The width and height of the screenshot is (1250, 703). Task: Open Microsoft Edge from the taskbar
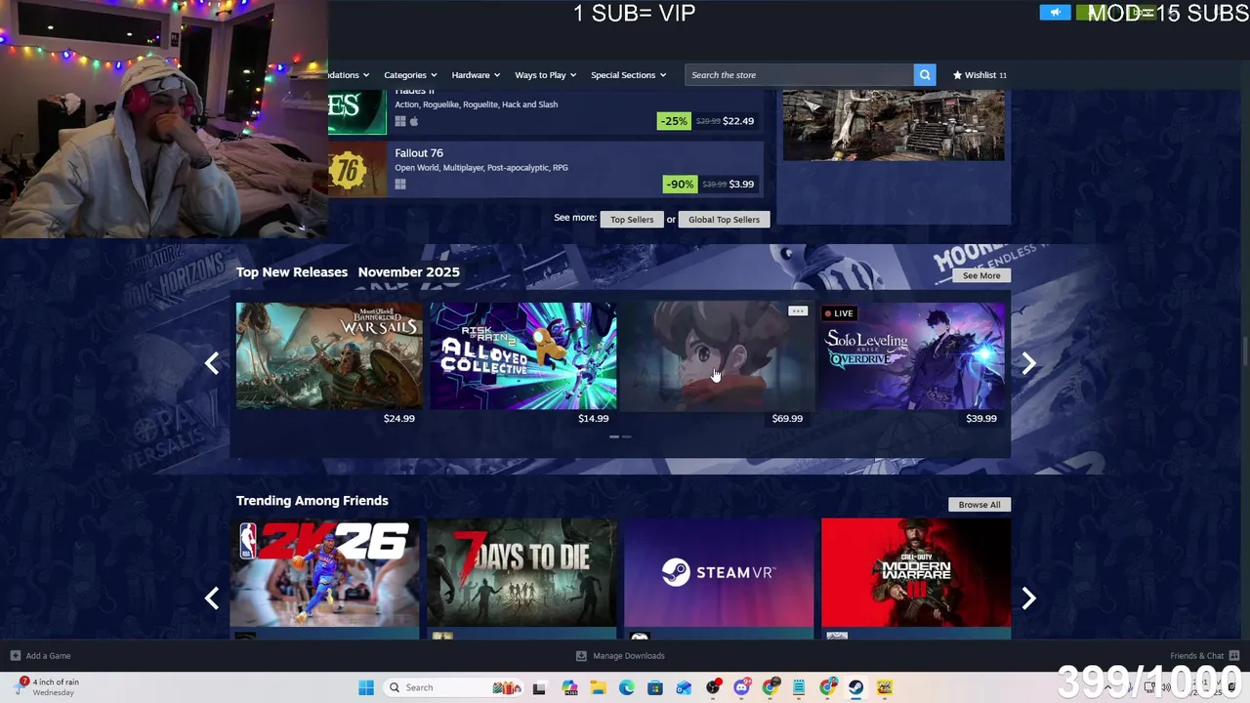pos(627,687)
